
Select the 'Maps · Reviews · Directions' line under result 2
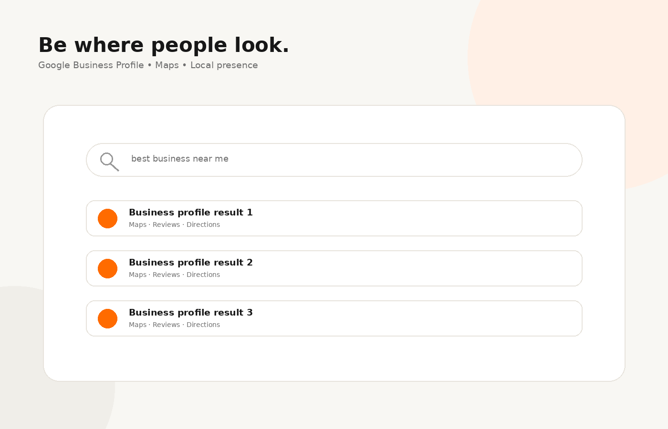(x=174, y=275)
